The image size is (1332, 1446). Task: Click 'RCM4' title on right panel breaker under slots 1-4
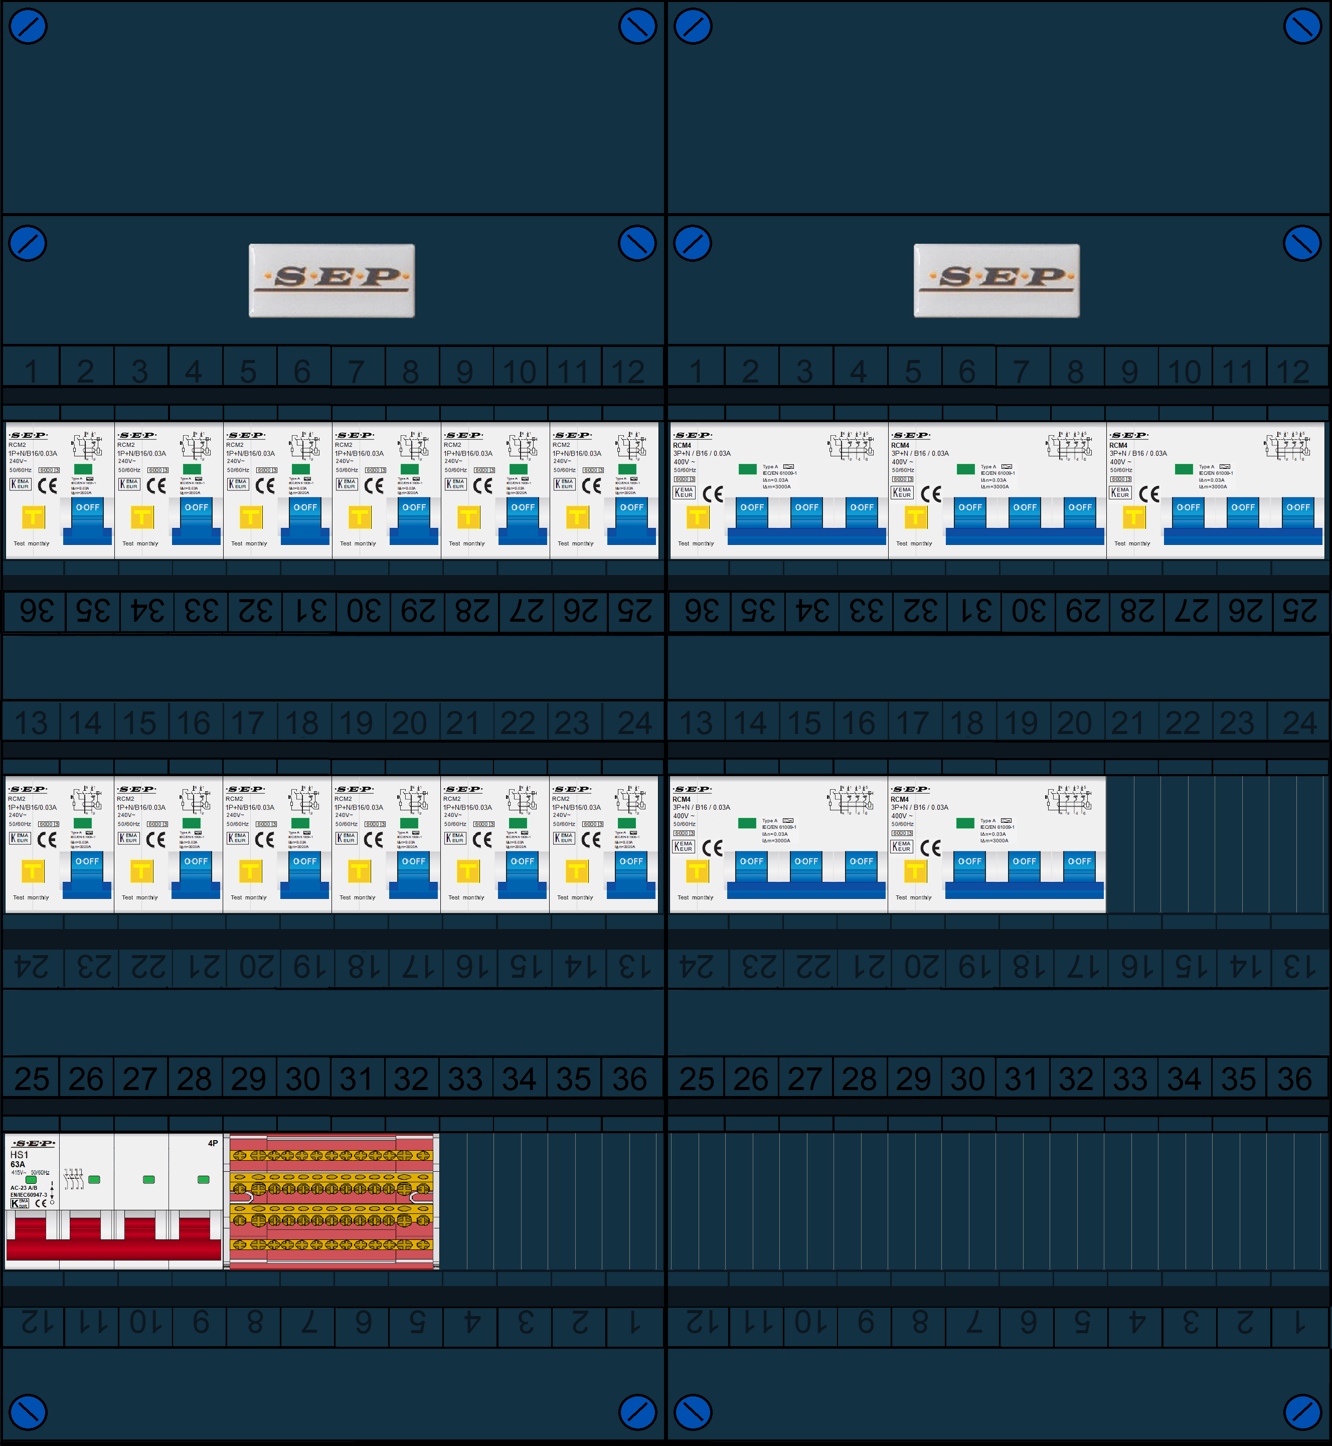(x=682, y=445)
